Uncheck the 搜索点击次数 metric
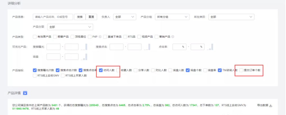 point(58,70)
